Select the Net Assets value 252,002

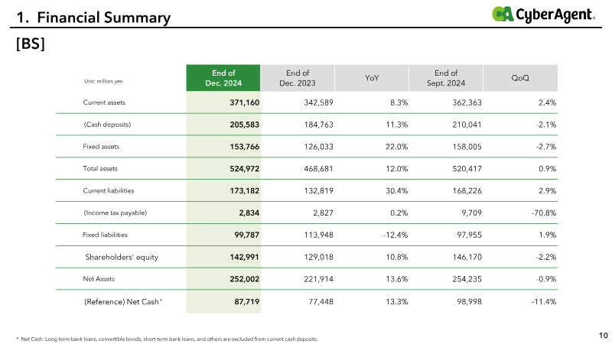pyautogui.click(x=244, y=279)
